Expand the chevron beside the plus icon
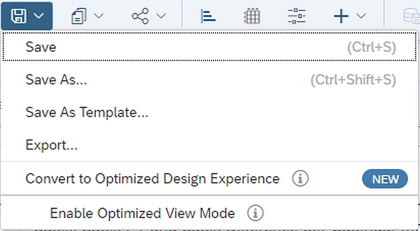The image size is (420, 231). pos(361,16)
